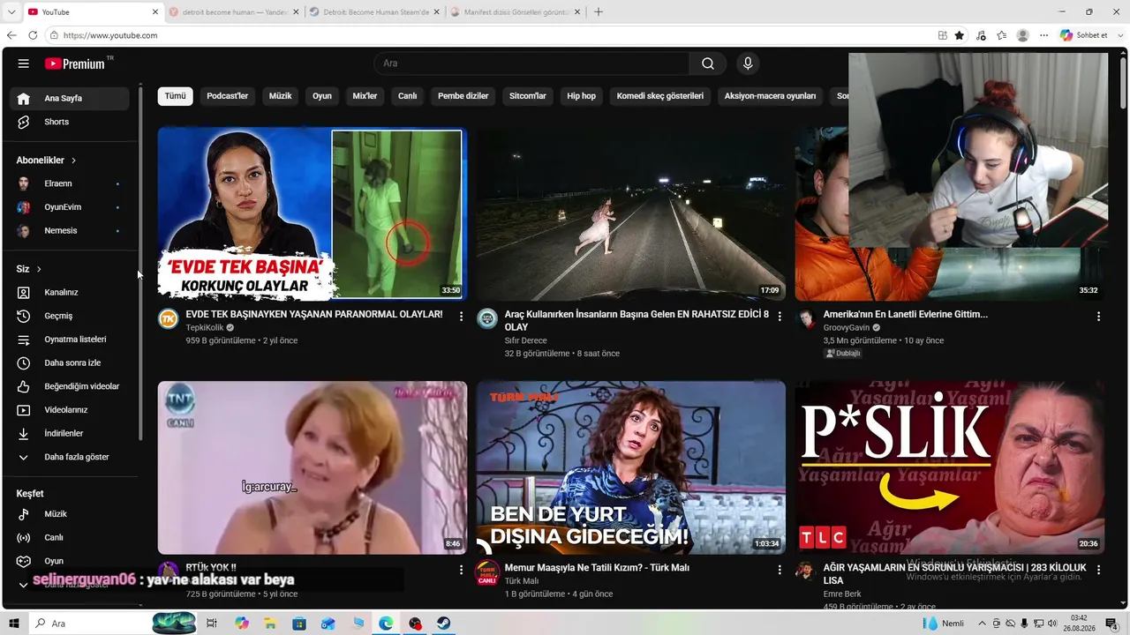Click the Sohbet et Copilot button
1130x635 pixels.
coord(1084,35)
